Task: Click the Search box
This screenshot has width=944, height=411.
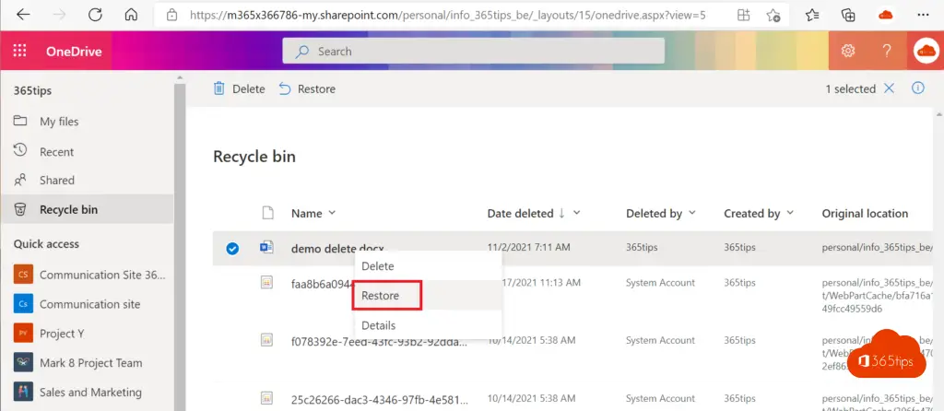Action: [x=473, y=52]
